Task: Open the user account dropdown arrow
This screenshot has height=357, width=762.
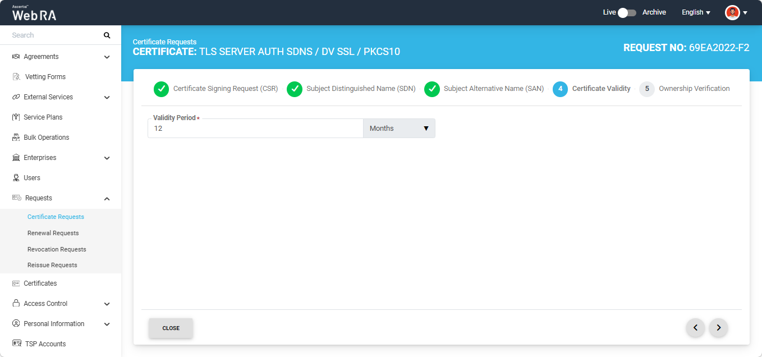Action: (745, 13)
